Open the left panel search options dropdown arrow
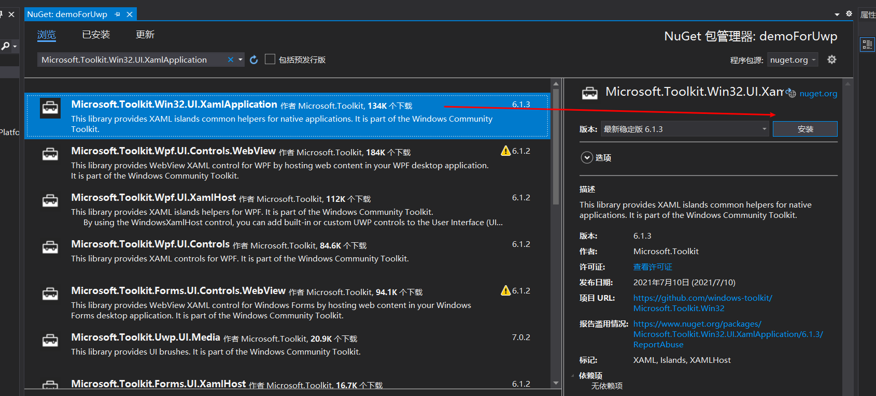Image resolution: width=876 pixels, height=396 pixels. 15,47
